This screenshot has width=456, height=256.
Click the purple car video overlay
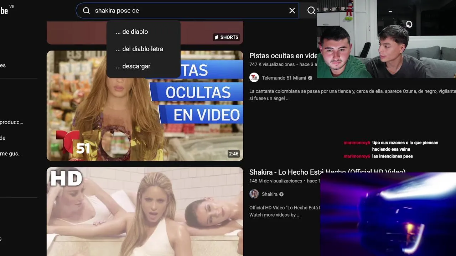pyautogui.click(x=388, y=214)
